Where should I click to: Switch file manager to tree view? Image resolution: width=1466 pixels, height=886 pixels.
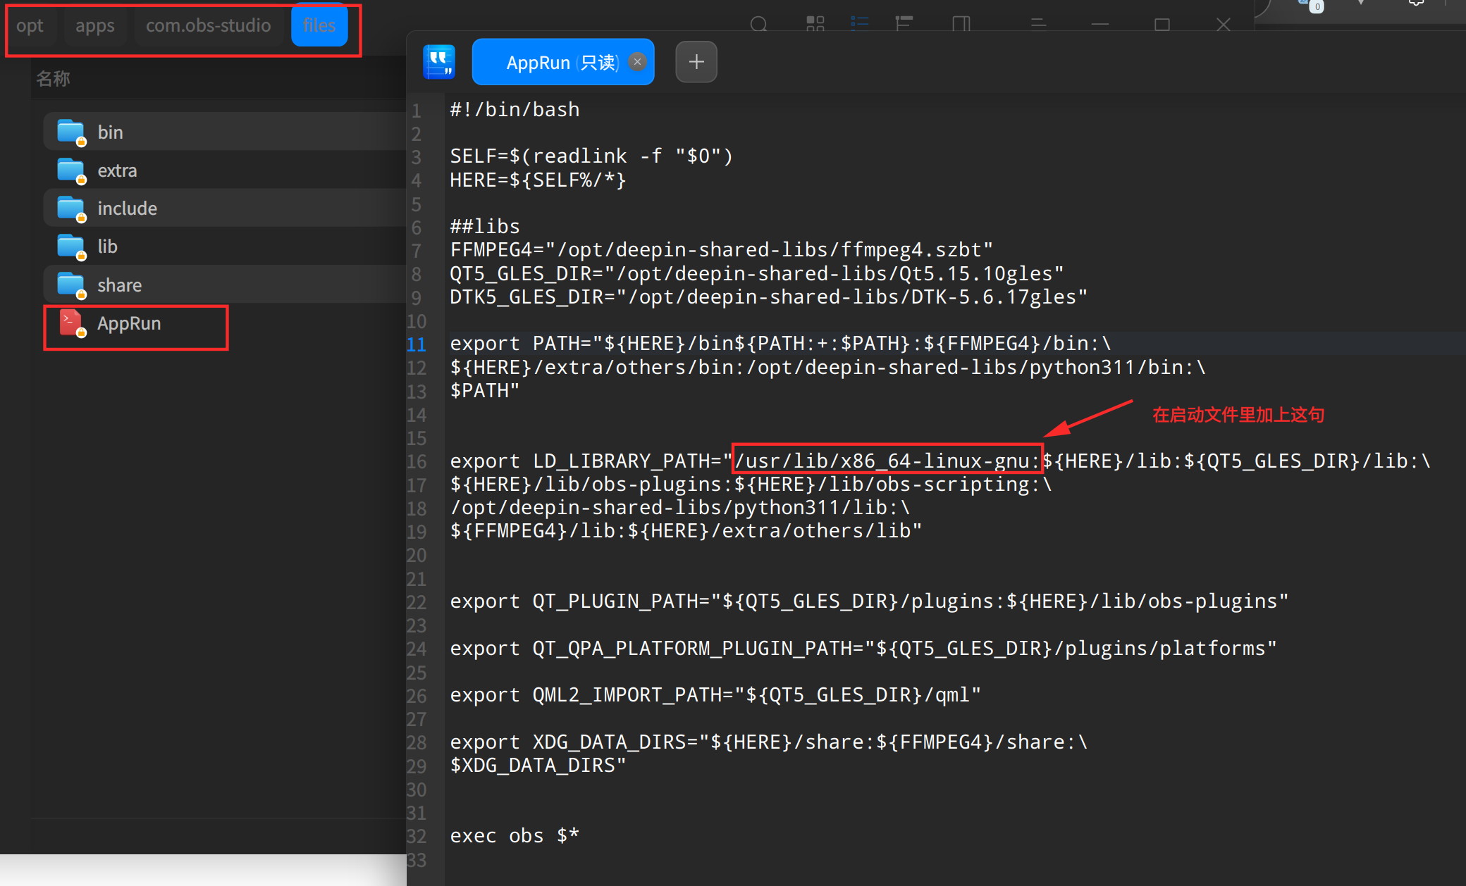pos(904,24)
